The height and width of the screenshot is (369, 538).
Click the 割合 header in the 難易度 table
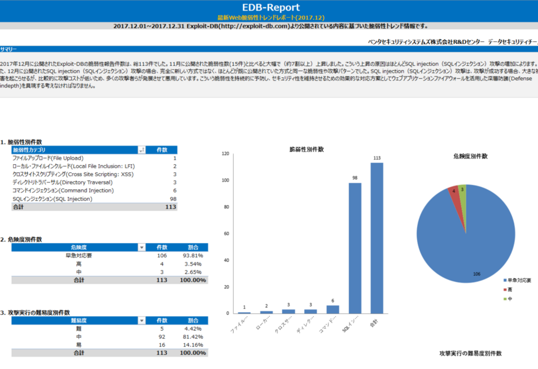(x=193, y=320)
